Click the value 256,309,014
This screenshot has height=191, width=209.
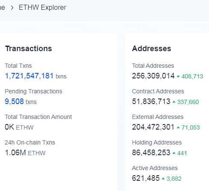tap(153, 76)
